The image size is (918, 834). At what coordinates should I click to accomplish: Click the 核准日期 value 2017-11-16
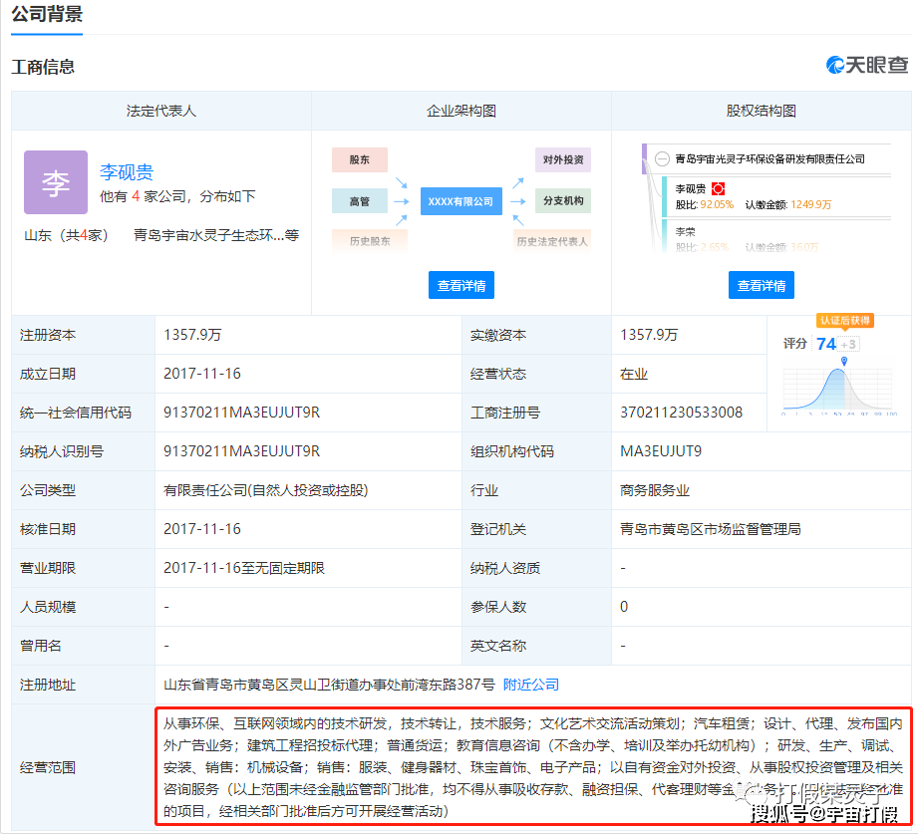[202, 529]
